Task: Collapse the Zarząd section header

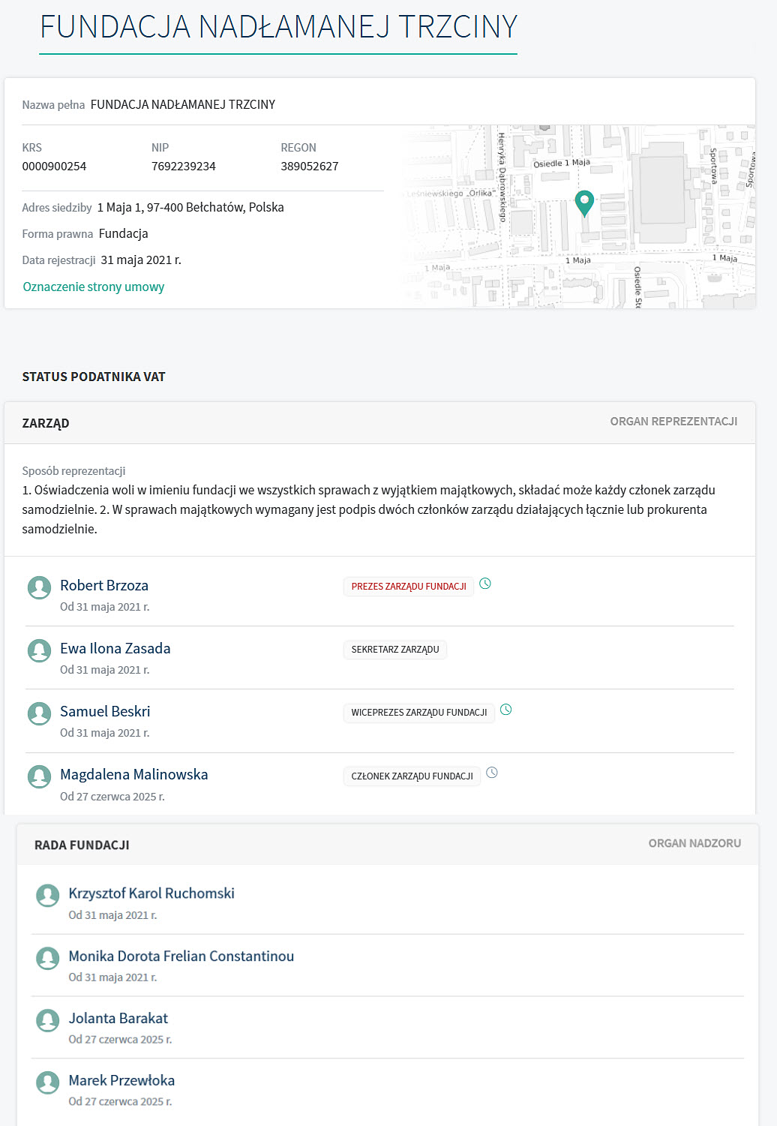Action: pos(46,423)
